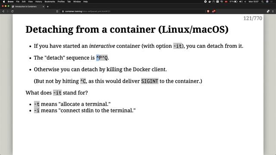Click the SIGINT code text
This screenshot has height=155, width=276.
point(150,81)
